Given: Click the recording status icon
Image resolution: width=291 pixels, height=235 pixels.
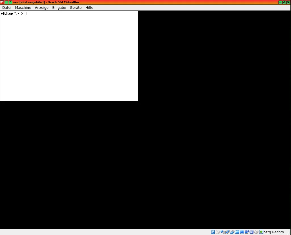Looking at the screenshot, I should (247, 232).
